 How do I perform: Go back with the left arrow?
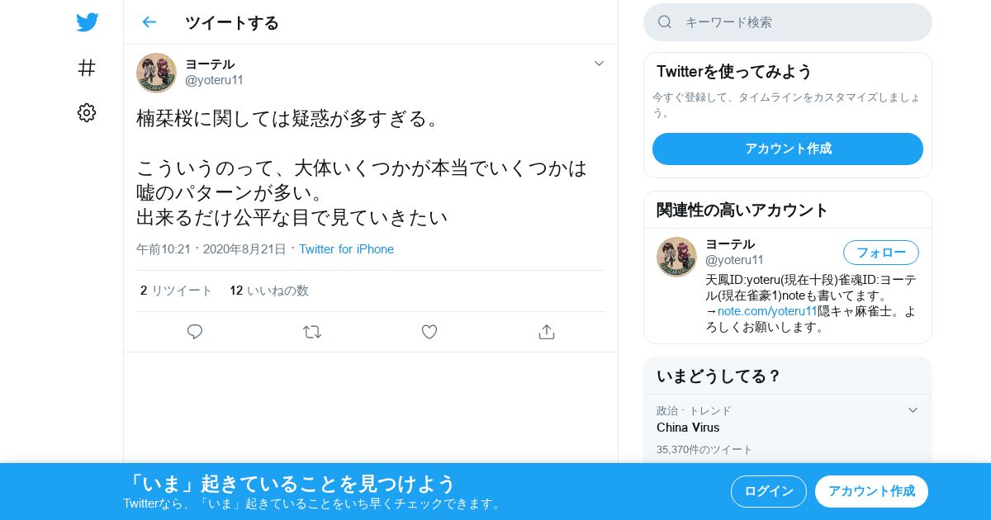(149, 22)
